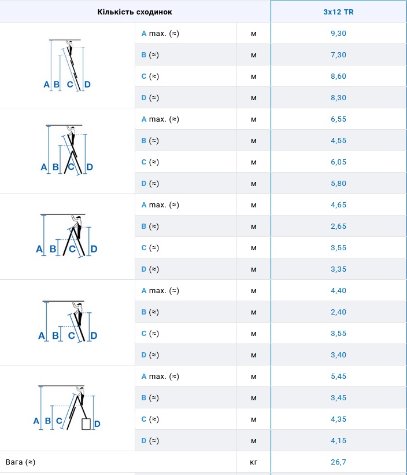Click the 6,55 value cell
407x475 pixels.
pyautogui.click(x=338, y=119)
